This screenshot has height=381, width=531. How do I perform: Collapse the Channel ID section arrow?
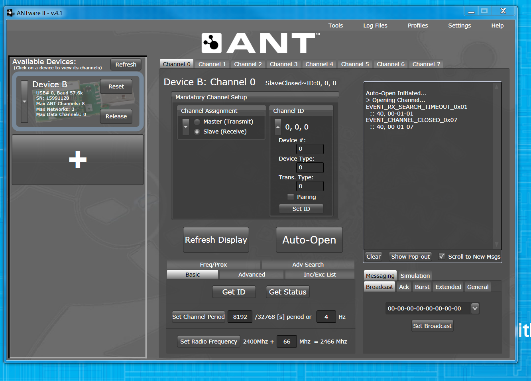point(278,127)
